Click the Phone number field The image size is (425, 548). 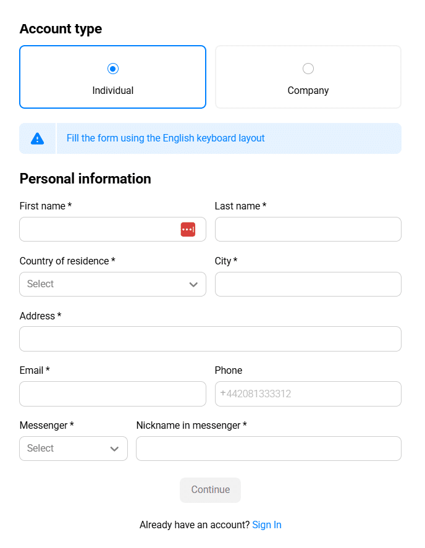pyautogui.click(x=308, y=394)
